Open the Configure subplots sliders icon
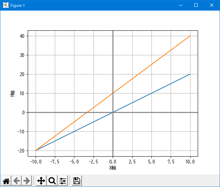The height and width of the screenshot is (187, 220). click(x=63, y=181)
